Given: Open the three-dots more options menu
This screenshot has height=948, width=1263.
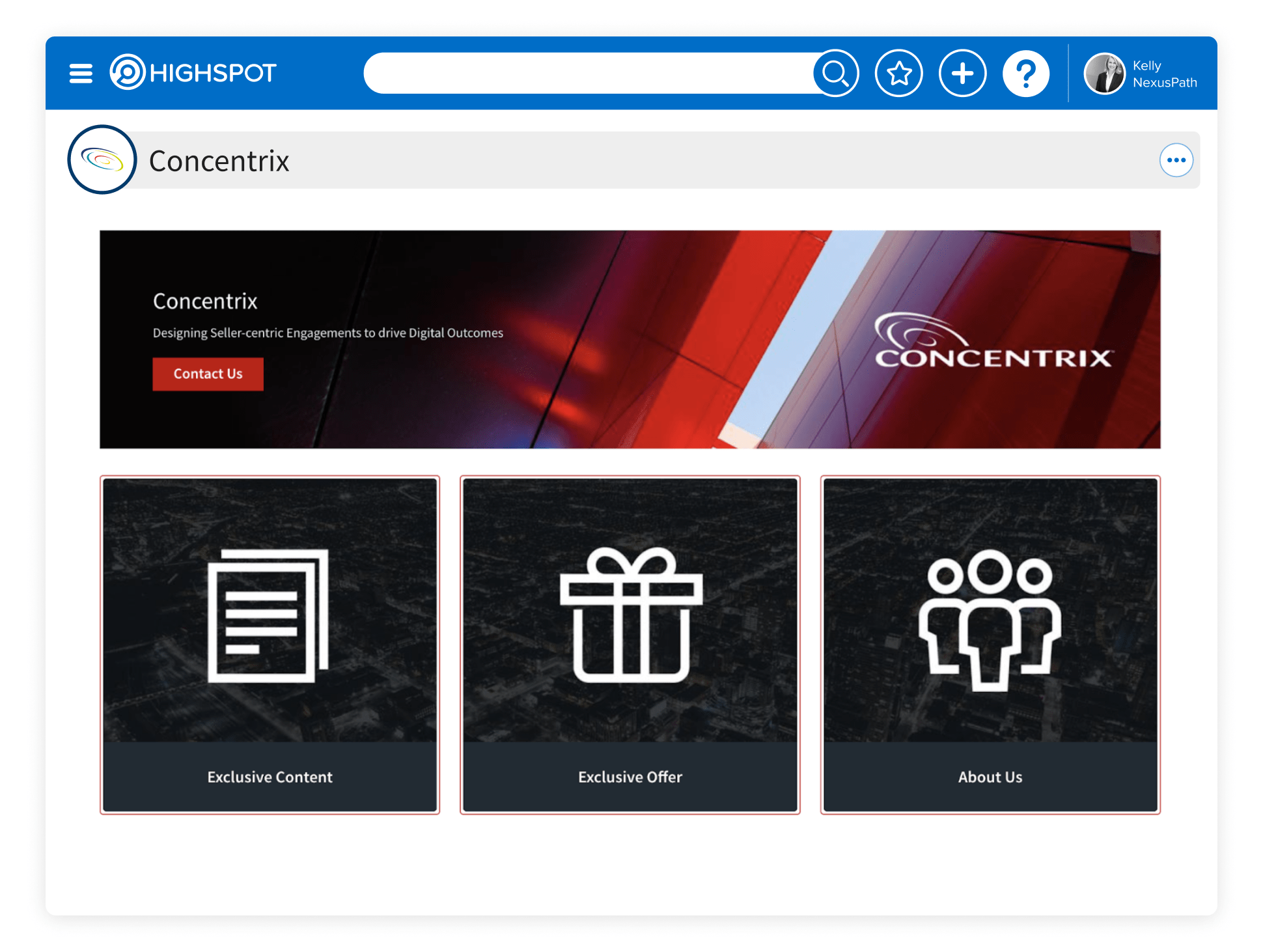Looking at the screenshot, I should [x=1176, y=160].
